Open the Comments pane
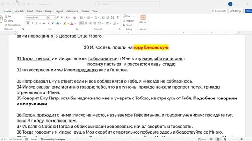This screenshot has width=252, height=141. coord(219,11)
